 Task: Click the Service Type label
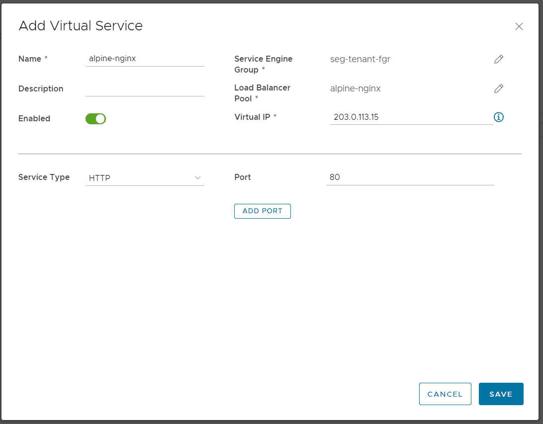click(44, 177)
